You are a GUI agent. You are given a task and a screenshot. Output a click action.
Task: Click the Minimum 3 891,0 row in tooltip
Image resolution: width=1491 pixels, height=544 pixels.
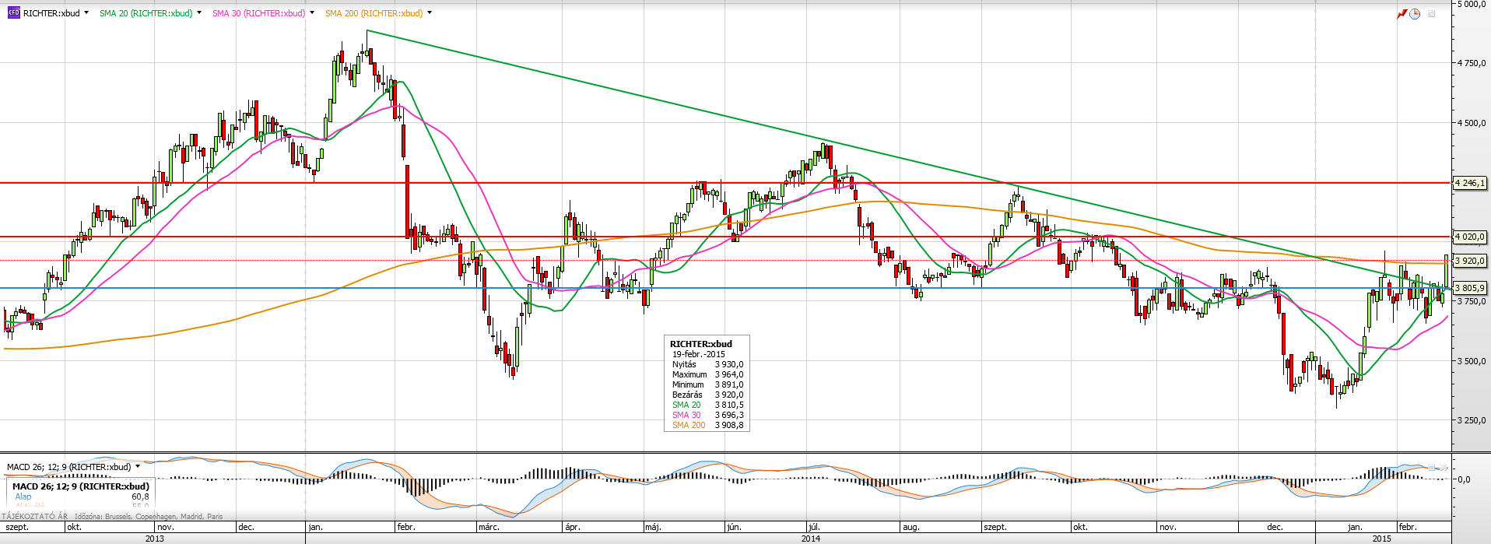(707, 384)
